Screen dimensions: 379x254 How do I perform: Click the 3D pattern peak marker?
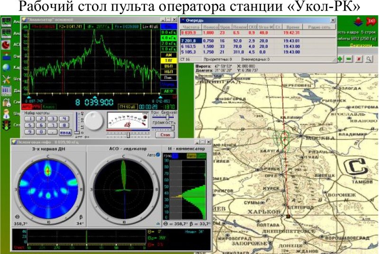click(x=48, y=171)
